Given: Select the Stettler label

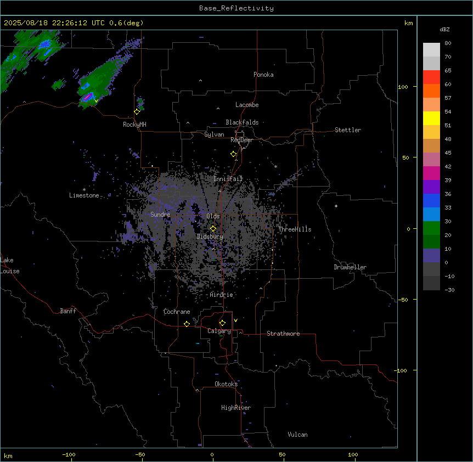Looking at the screenshot, I should tap(348, 130).
